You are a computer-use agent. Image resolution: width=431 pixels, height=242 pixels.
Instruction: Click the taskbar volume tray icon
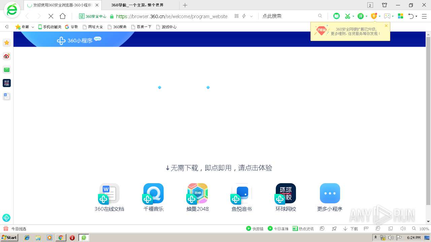pyautogui.click(x=391, y=238)
